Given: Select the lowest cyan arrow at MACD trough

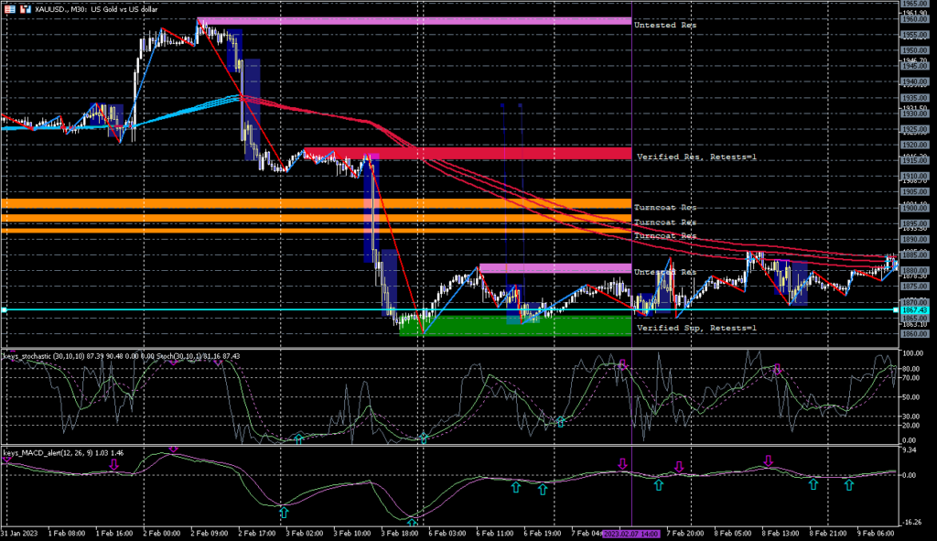Looking at the screenshot, I should pyautogui.click(x=412, y=523).
